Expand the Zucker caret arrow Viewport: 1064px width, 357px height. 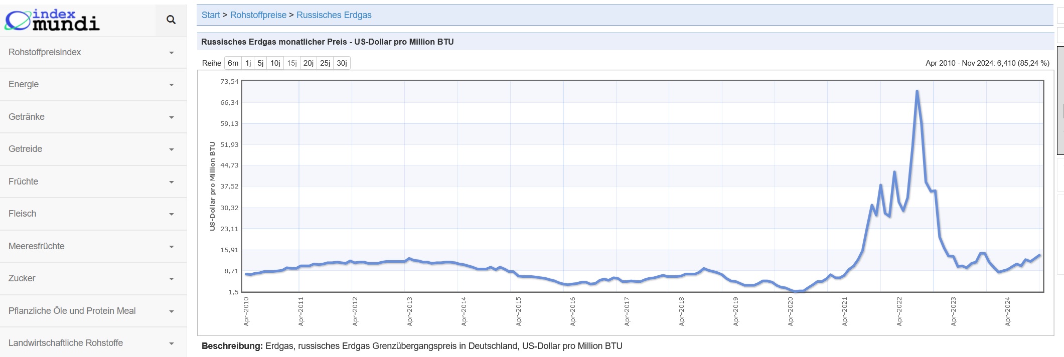pos(172,279)
